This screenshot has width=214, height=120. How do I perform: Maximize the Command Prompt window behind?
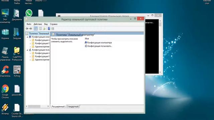pos(152,15)
